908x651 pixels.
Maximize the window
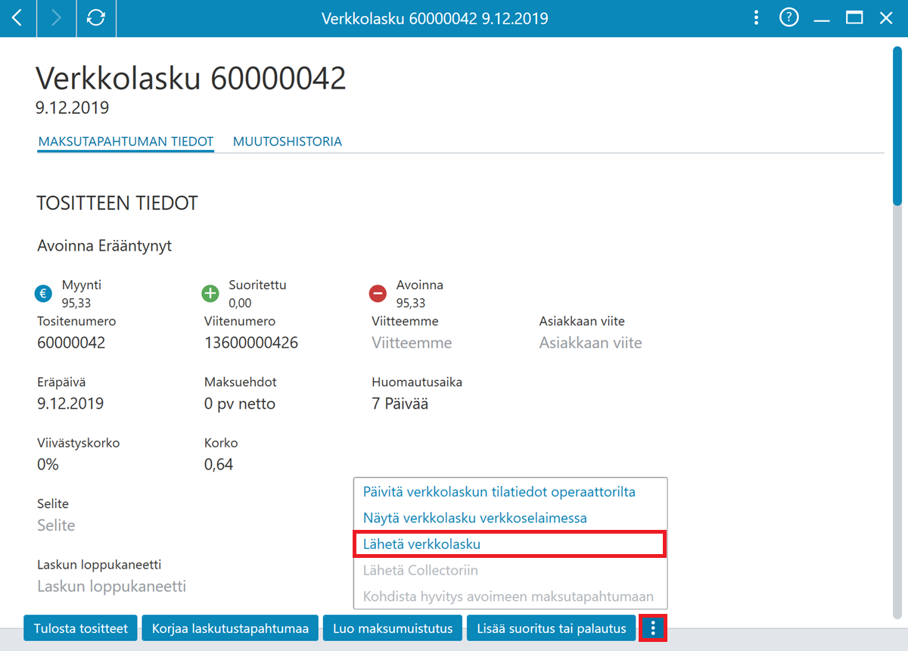click(854, 18)
